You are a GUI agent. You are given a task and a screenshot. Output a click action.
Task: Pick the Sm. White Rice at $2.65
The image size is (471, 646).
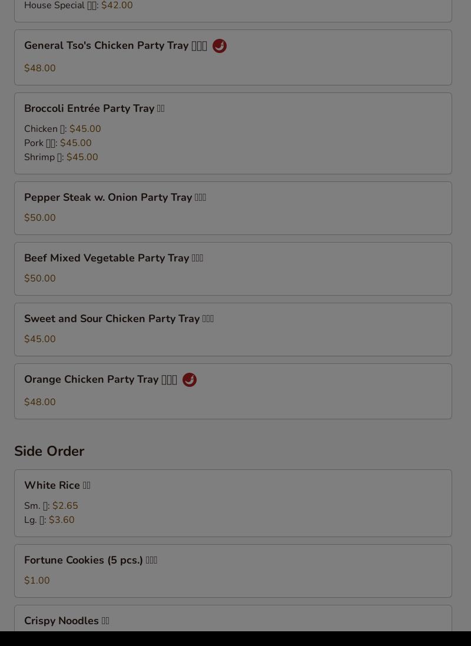click(x=51, y=505)
